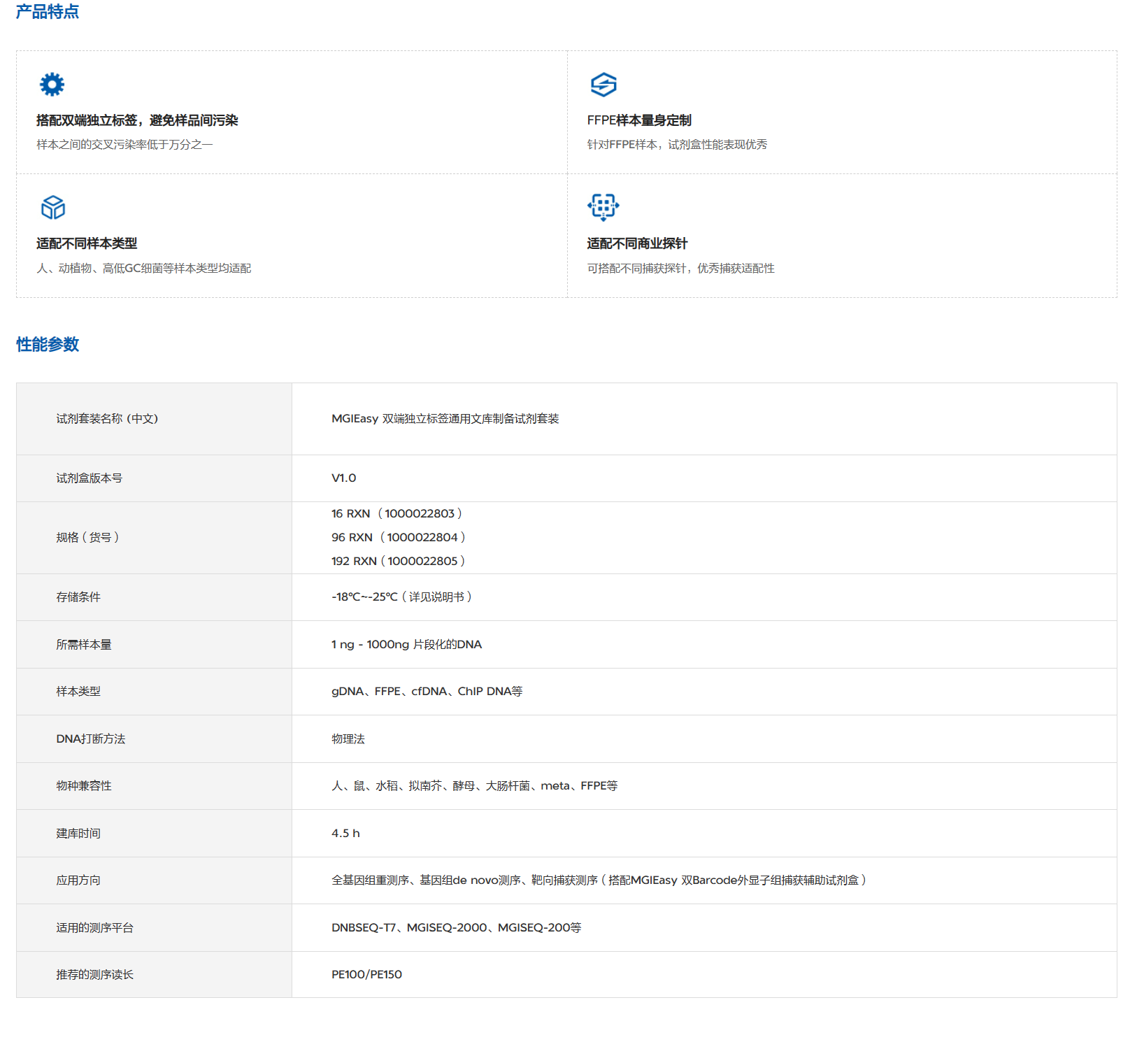The height and width of the screenshot is (1042, 1137).
Task: Click the description 样本之间的交叉污染率低于万分之一
Action: [x=124, y=145]
